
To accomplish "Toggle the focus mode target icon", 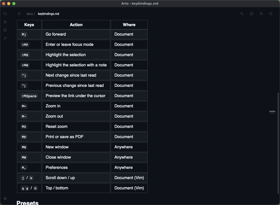I will (261, 14).
